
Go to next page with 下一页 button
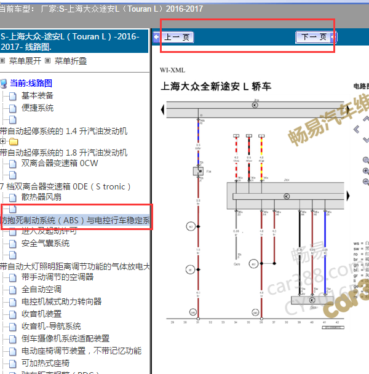click(x=316, y=37)
